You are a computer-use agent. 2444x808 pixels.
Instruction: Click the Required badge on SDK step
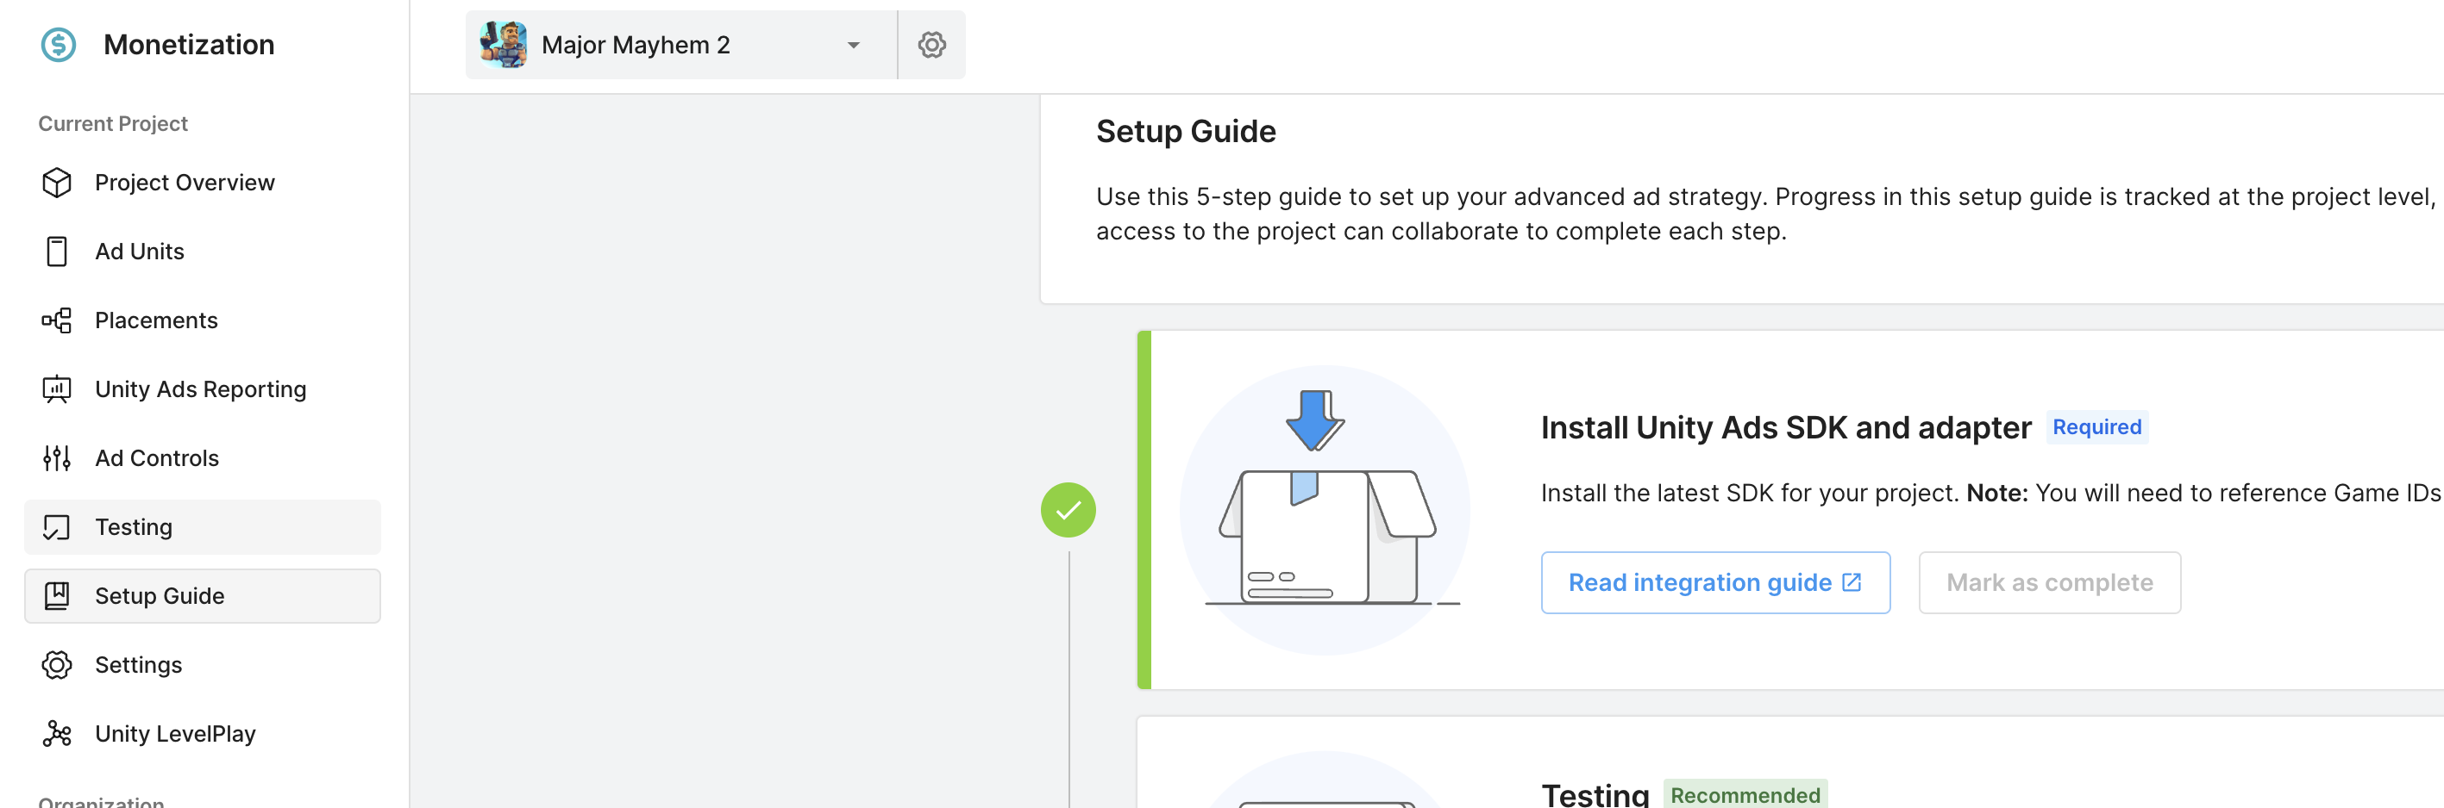[x=2096, y=427]
